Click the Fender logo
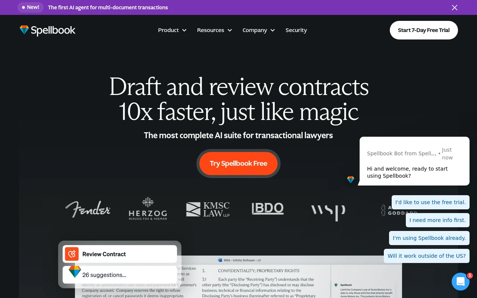The image size is (477, 298). (x=88, y=209)
